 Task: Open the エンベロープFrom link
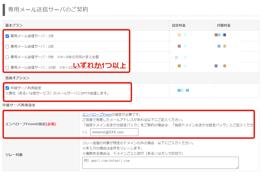coord(97,114)
